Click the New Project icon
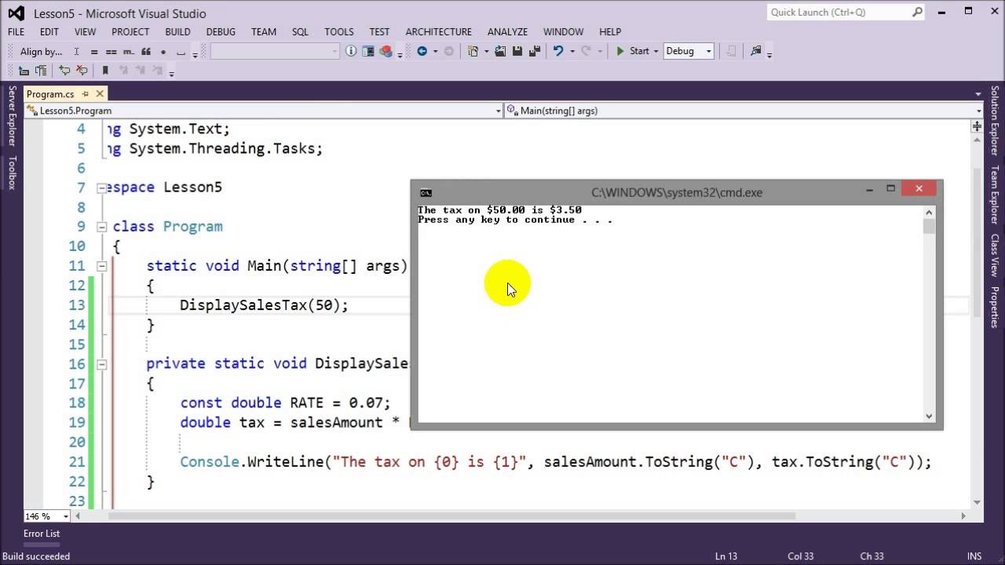Viewport: 1005px width, 565px height. 473,51
